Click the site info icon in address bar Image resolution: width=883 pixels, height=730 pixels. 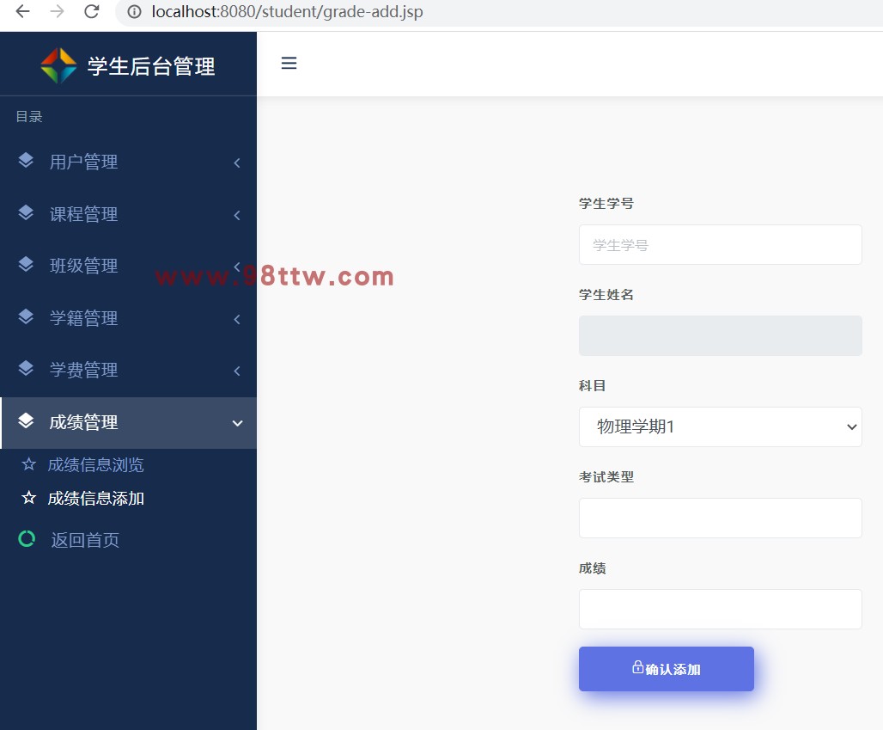(134, 11)
